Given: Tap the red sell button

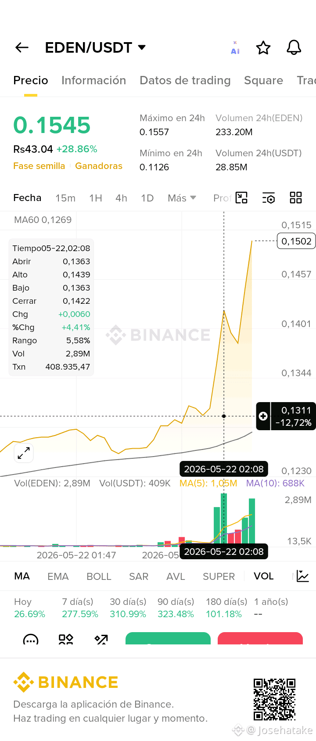Looking at the screenshot, I should click(x=260, y=639).
